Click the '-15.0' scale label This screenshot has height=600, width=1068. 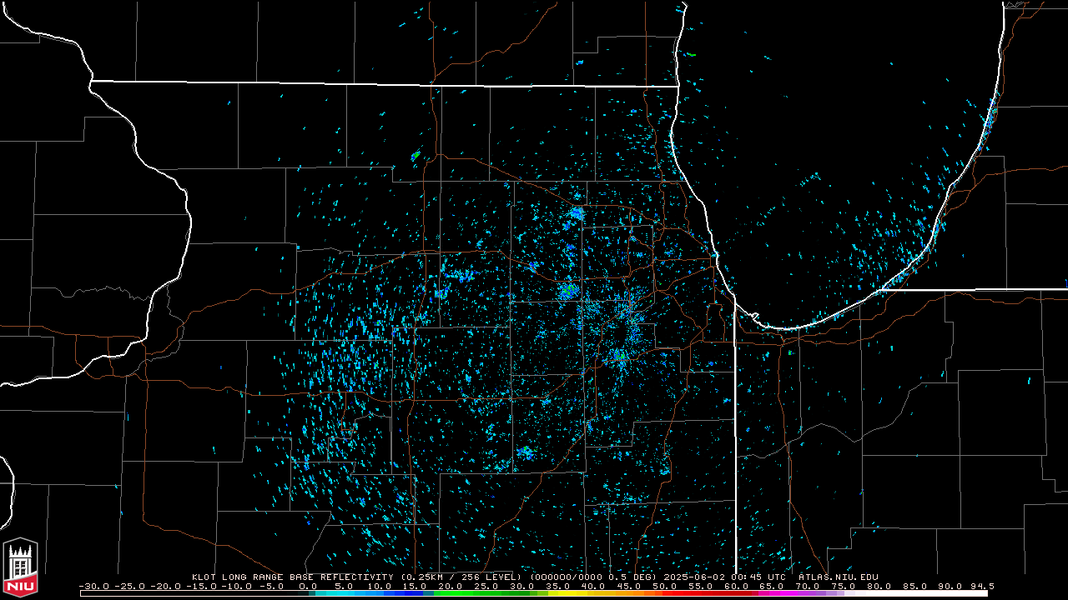[201, 586]
